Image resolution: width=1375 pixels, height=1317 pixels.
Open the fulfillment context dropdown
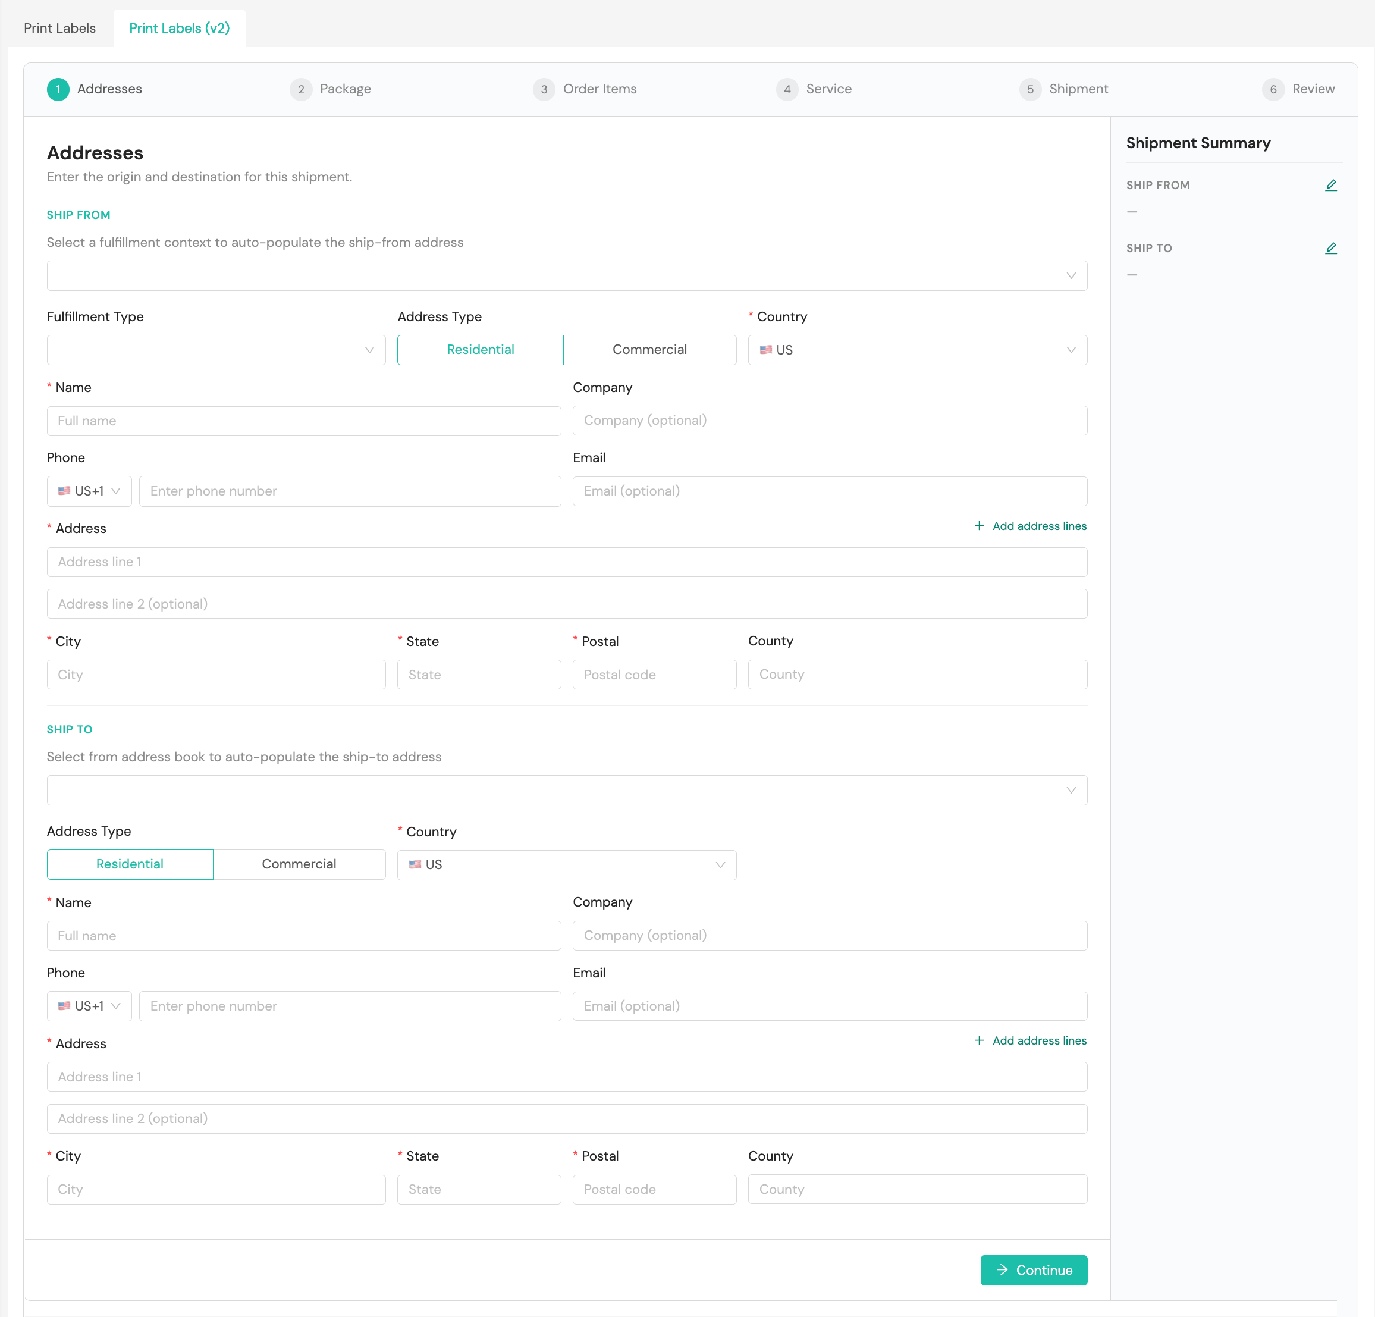566,276
